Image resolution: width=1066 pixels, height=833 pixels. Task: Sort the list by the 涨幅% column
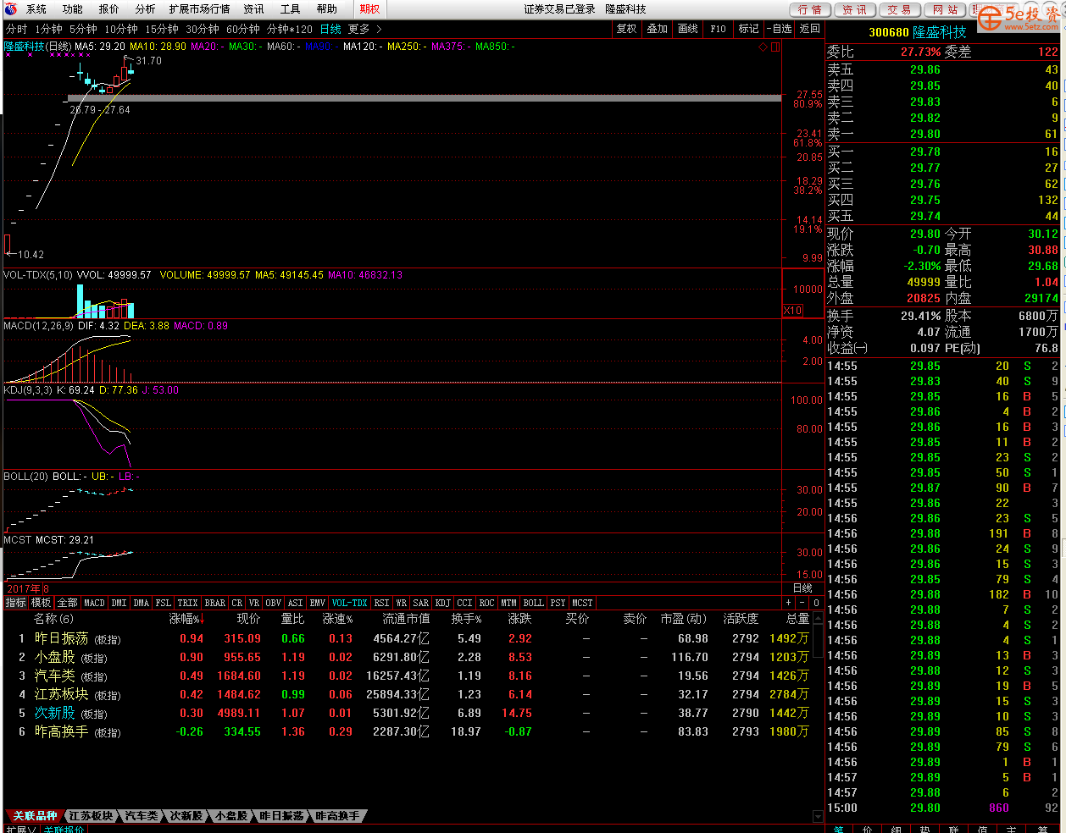(187, 620)
